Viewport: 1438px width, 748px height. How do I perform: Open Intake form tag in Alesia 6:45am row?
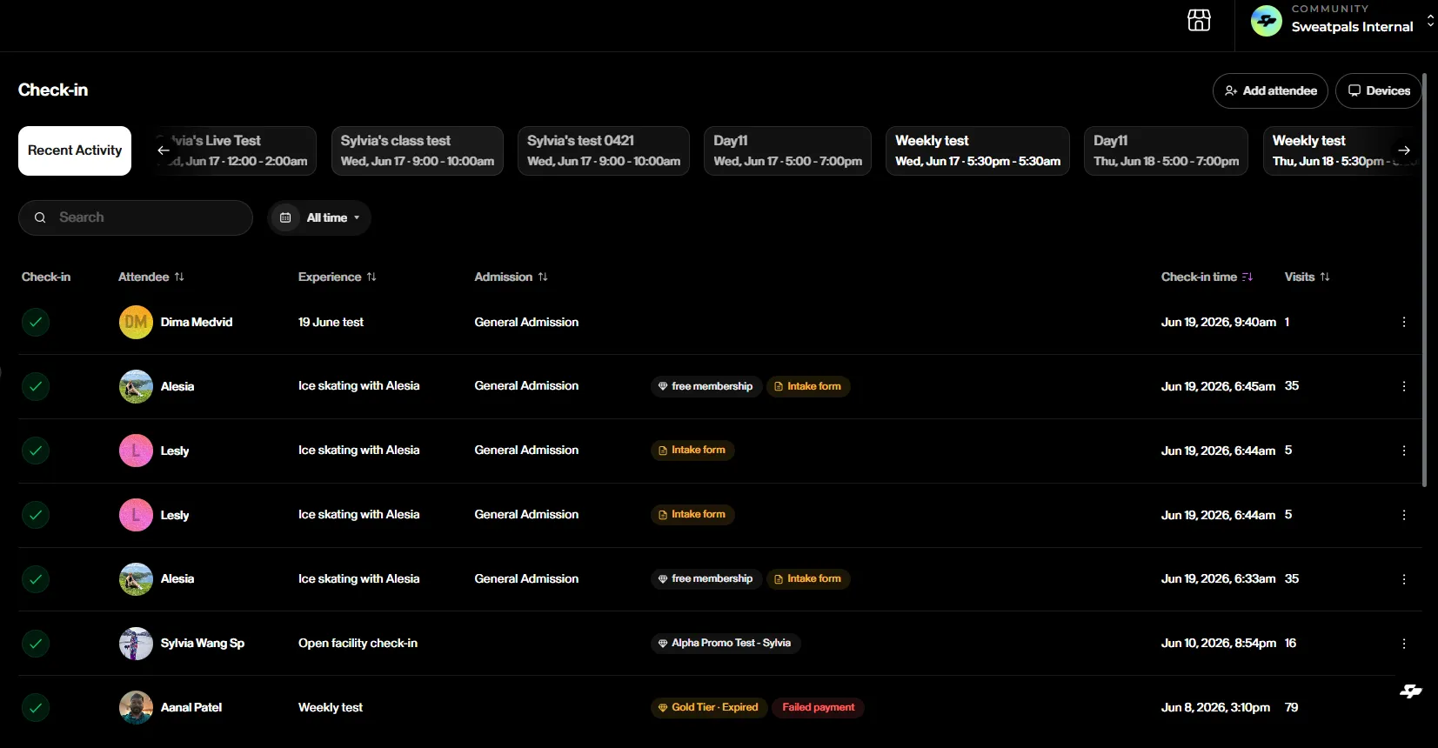808,386
